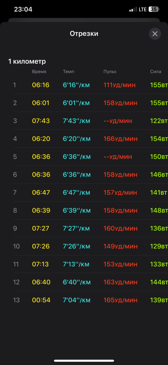Select the Отрезки sheet title
This screenshot has width=168, height=365.
(84, 34)
